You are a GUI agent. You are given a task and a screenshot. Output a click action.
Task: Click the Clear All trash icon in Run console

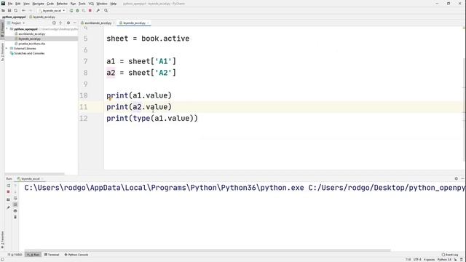(x=15, y=217)
